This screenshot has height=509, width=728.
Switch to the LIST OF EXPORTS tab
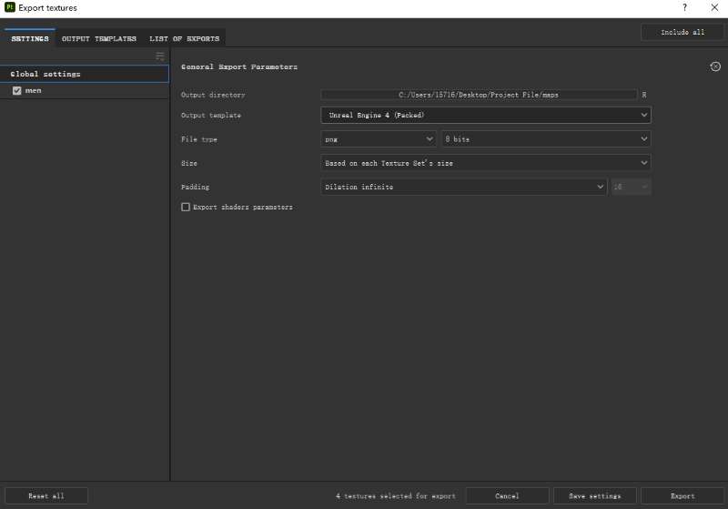[x=185, y=38]
